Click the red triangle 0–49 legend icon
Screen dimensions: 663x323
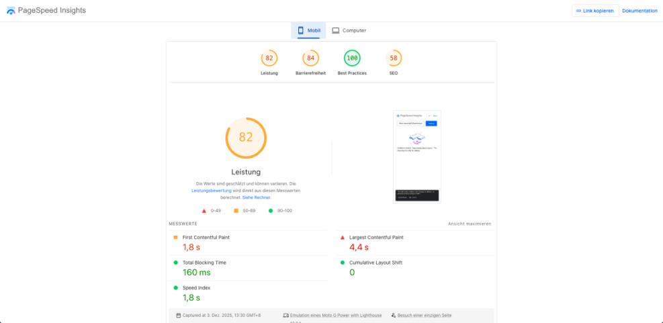point(204,211)
